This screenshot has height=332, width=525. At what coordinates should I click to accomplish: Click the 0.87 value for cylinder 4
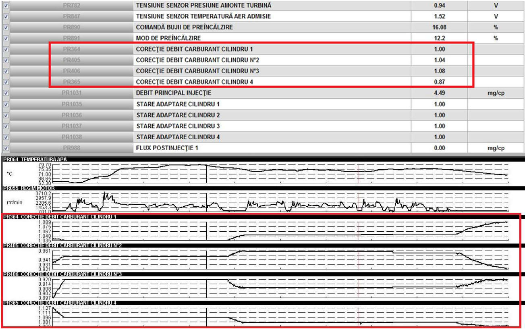point(439,82)
